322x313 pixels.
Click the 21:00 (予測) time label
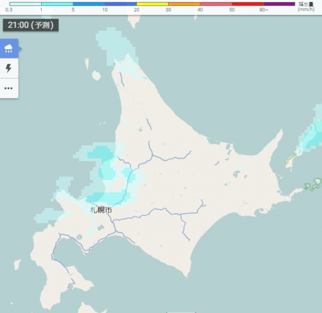pyautogui.click(x=30, y=25)
